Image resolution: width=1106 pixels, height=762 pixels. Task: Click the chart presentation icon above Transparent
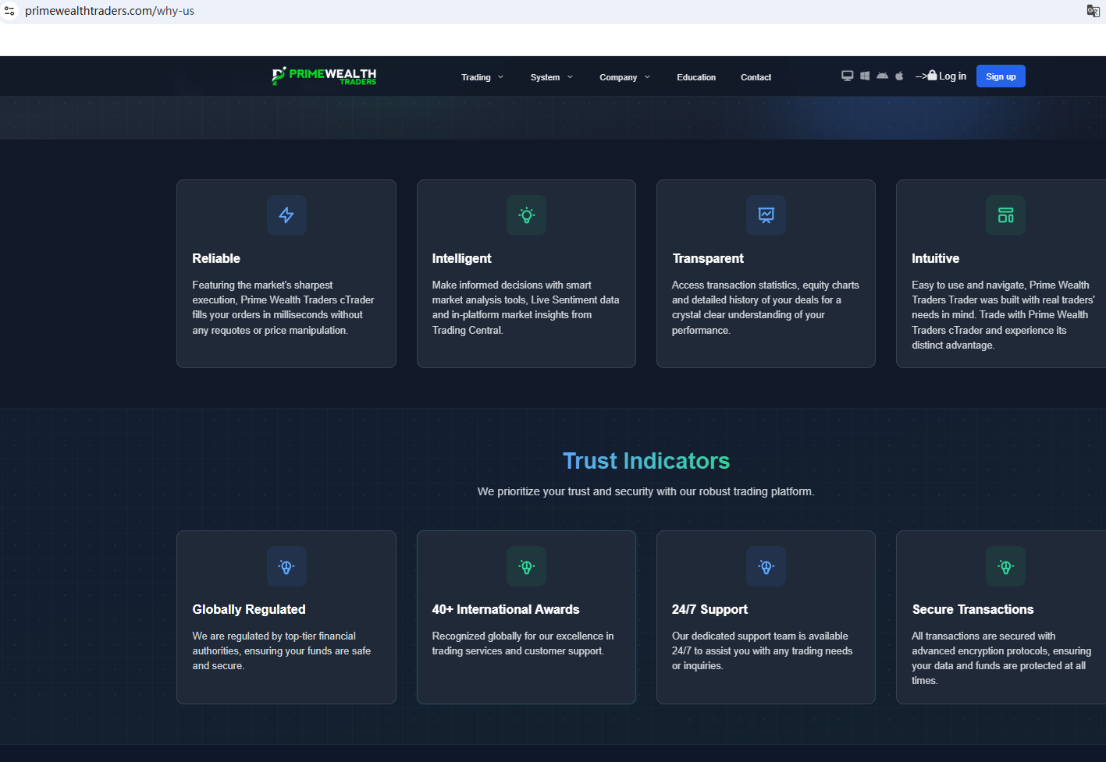[766, 215]
